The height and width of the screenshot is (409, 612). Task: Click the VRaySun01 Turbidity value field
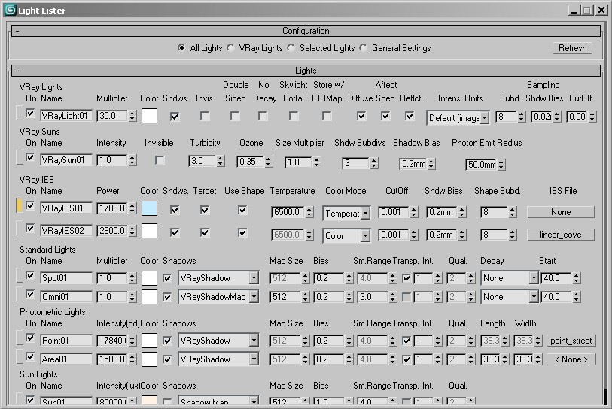click(202, 161)
